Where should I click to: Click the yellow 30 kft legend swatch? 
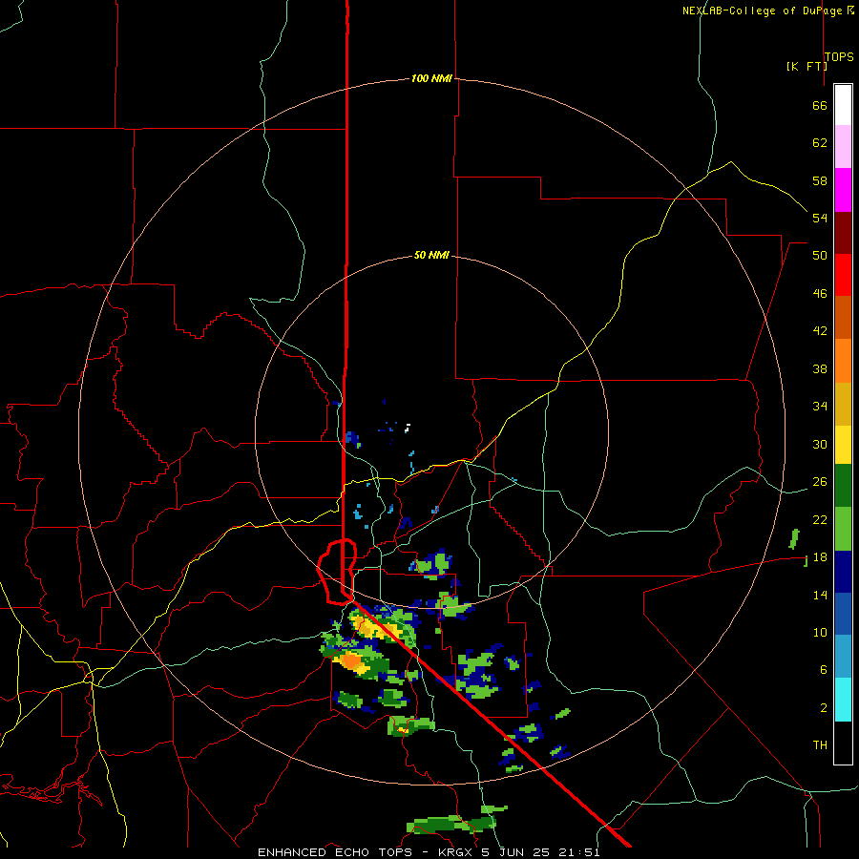(x=843, y=445)
